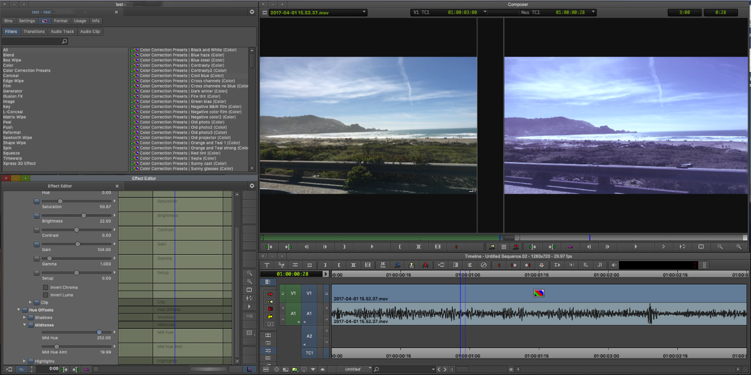Click the Mid Hue slider handle
Image resolution: width=751 pixels, height=375 pixels.
(x=100, y=332)
